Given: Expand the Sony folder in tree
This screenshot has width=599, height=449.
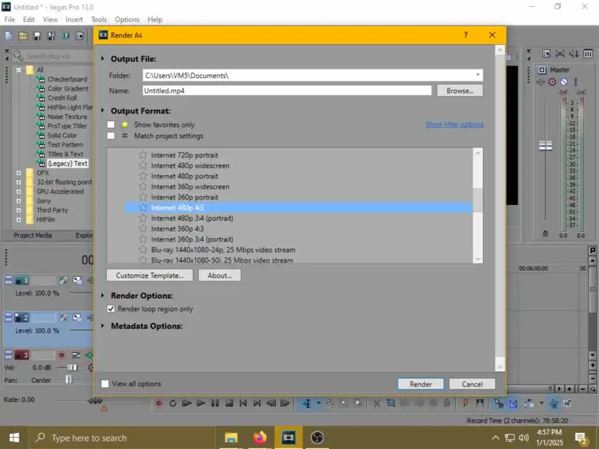Looking at the screenshot, I should [x=18, y=201].
